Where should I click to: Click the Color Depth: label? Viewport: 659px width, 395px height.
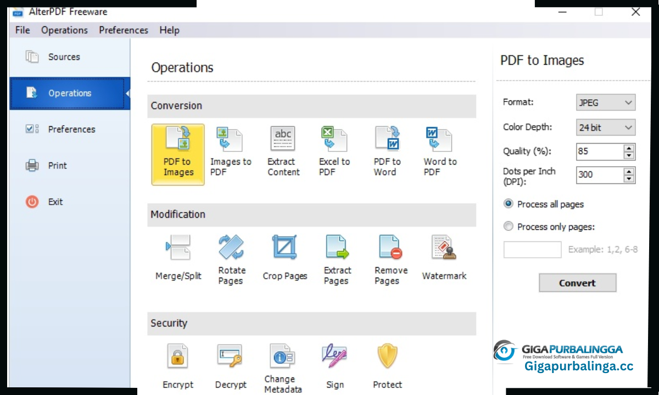[x=527, y=127]
